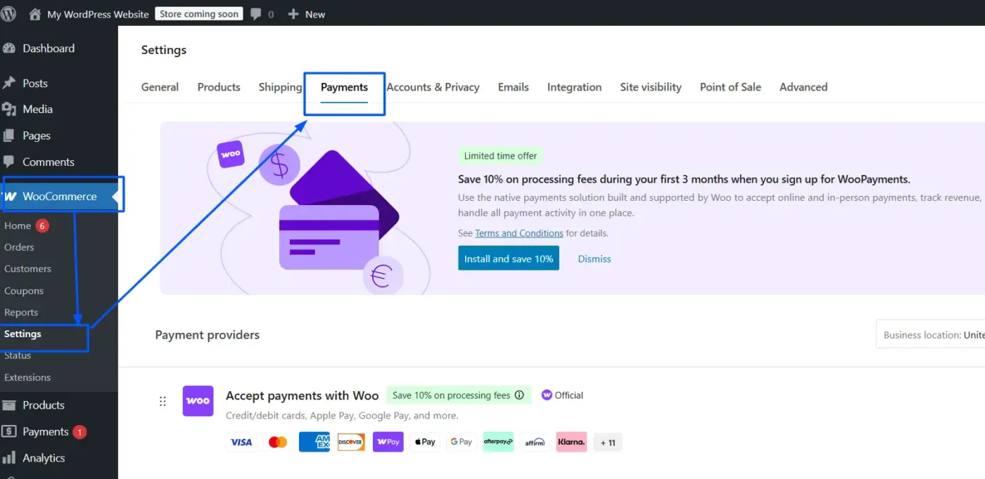Click the red 6 badge beside Home
Viewport: 985px width, 479px height.
42,226
